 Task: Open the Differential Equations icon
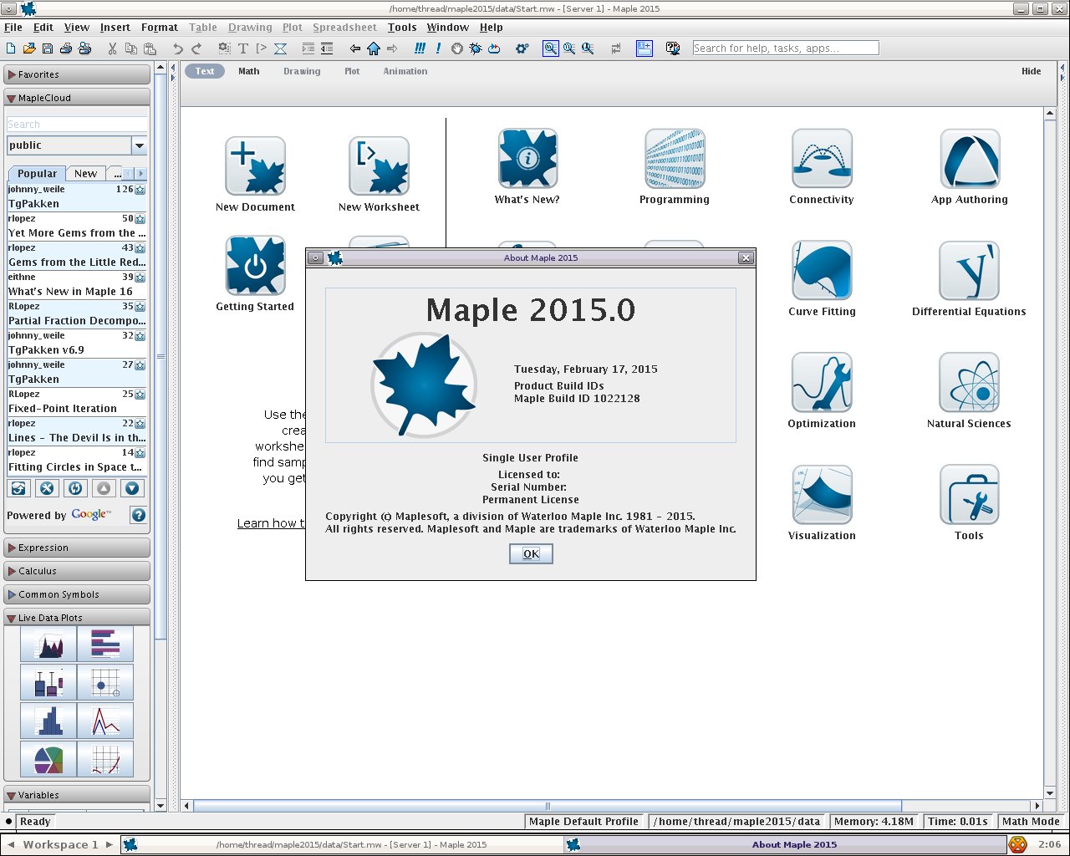(x=970, y=271)
